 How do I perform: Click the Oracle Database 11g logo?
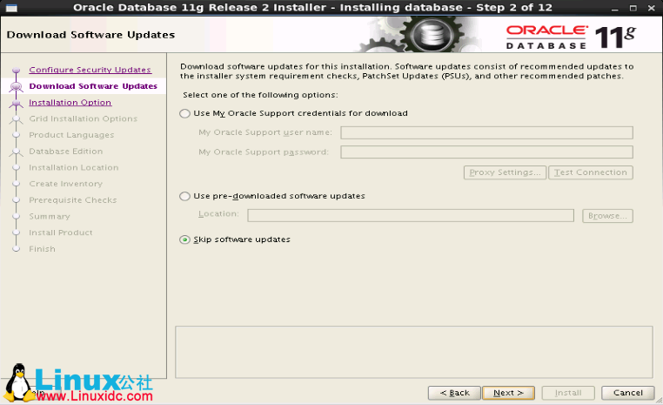click(x=571, y=37)
